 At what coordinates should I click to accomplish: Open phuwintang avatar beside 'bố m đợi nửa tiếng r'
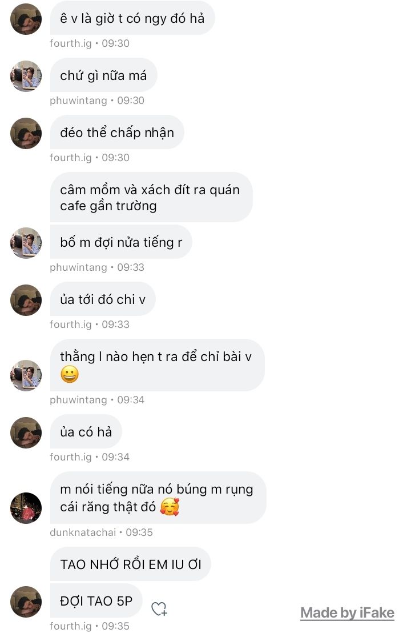click(x=26, y=243)
